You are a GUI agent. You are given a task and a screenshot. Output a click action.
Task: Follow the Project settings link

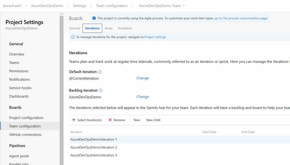(x=155, y=37)
